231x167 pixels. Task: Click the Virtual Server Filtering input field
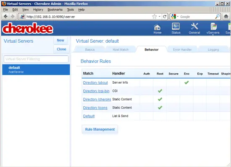coord(36,59)
